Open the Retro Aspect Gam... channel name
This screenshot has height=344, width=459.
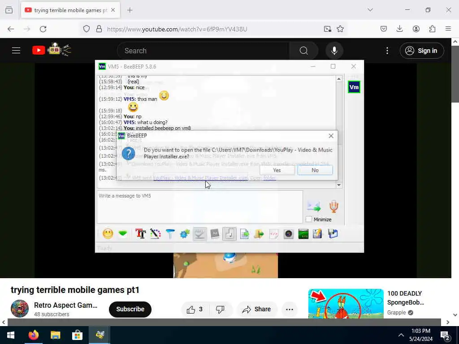click(x=65, y=305)
